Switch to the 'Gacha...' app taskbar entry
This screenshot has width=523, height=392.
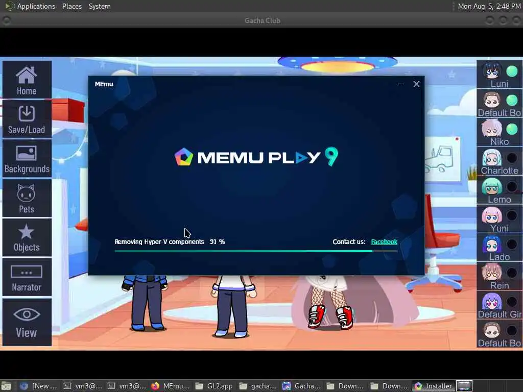pyautogui.click(x=302, y=386)
